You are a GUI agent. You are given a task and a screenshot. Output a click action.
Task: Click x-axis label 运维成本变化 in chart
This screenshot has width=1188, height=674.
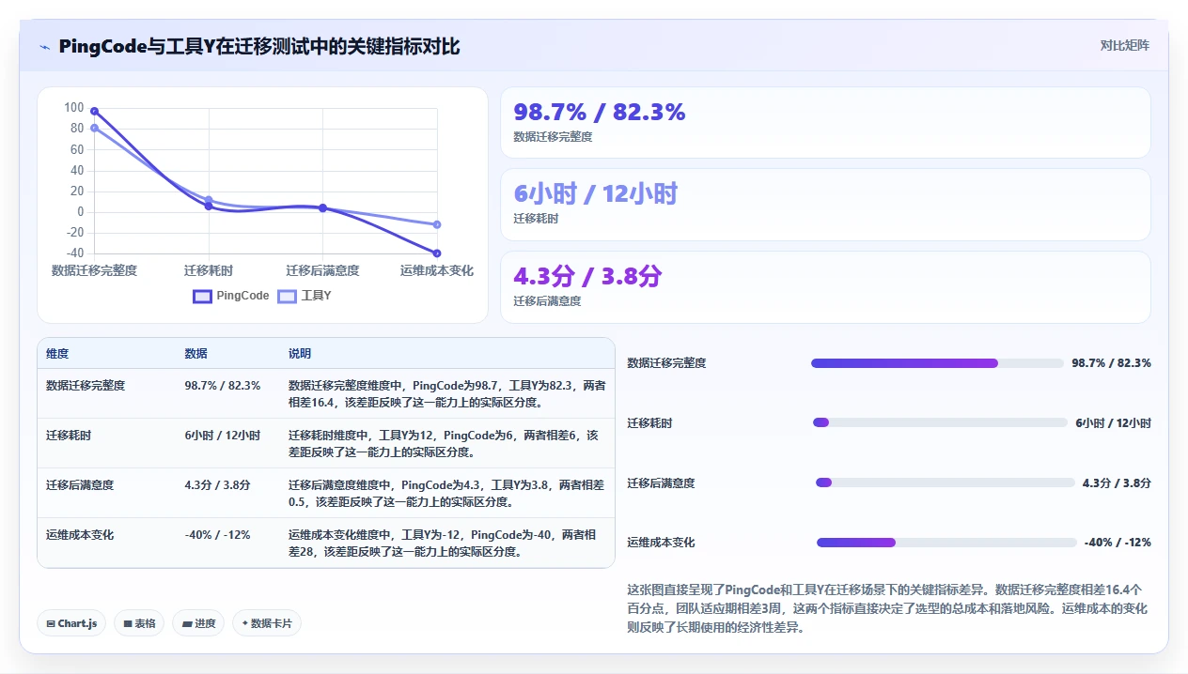point(437,270)
